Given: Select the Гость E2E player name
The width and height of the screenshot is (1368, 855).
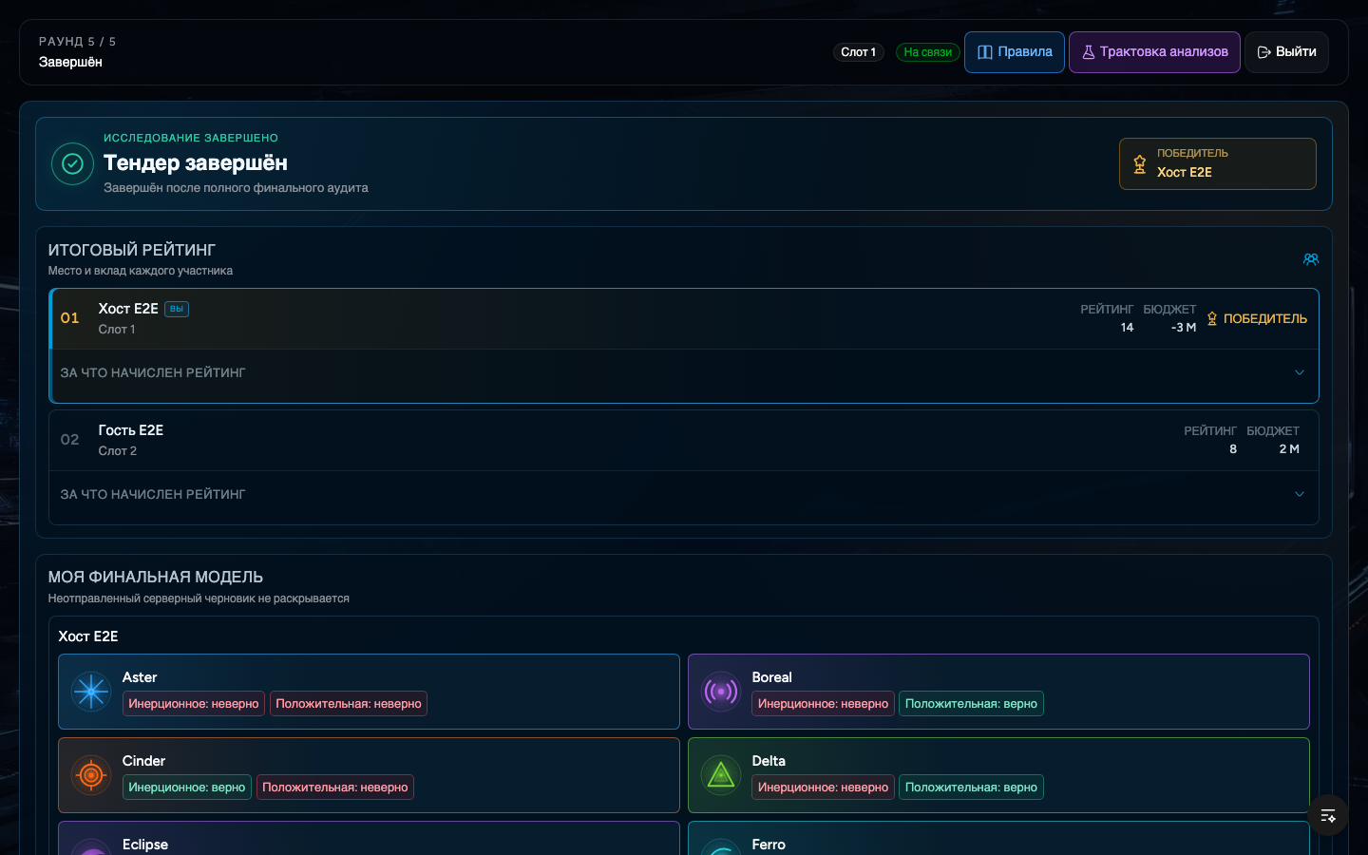Looking at the screenshot, I should [x=131, y=430].
